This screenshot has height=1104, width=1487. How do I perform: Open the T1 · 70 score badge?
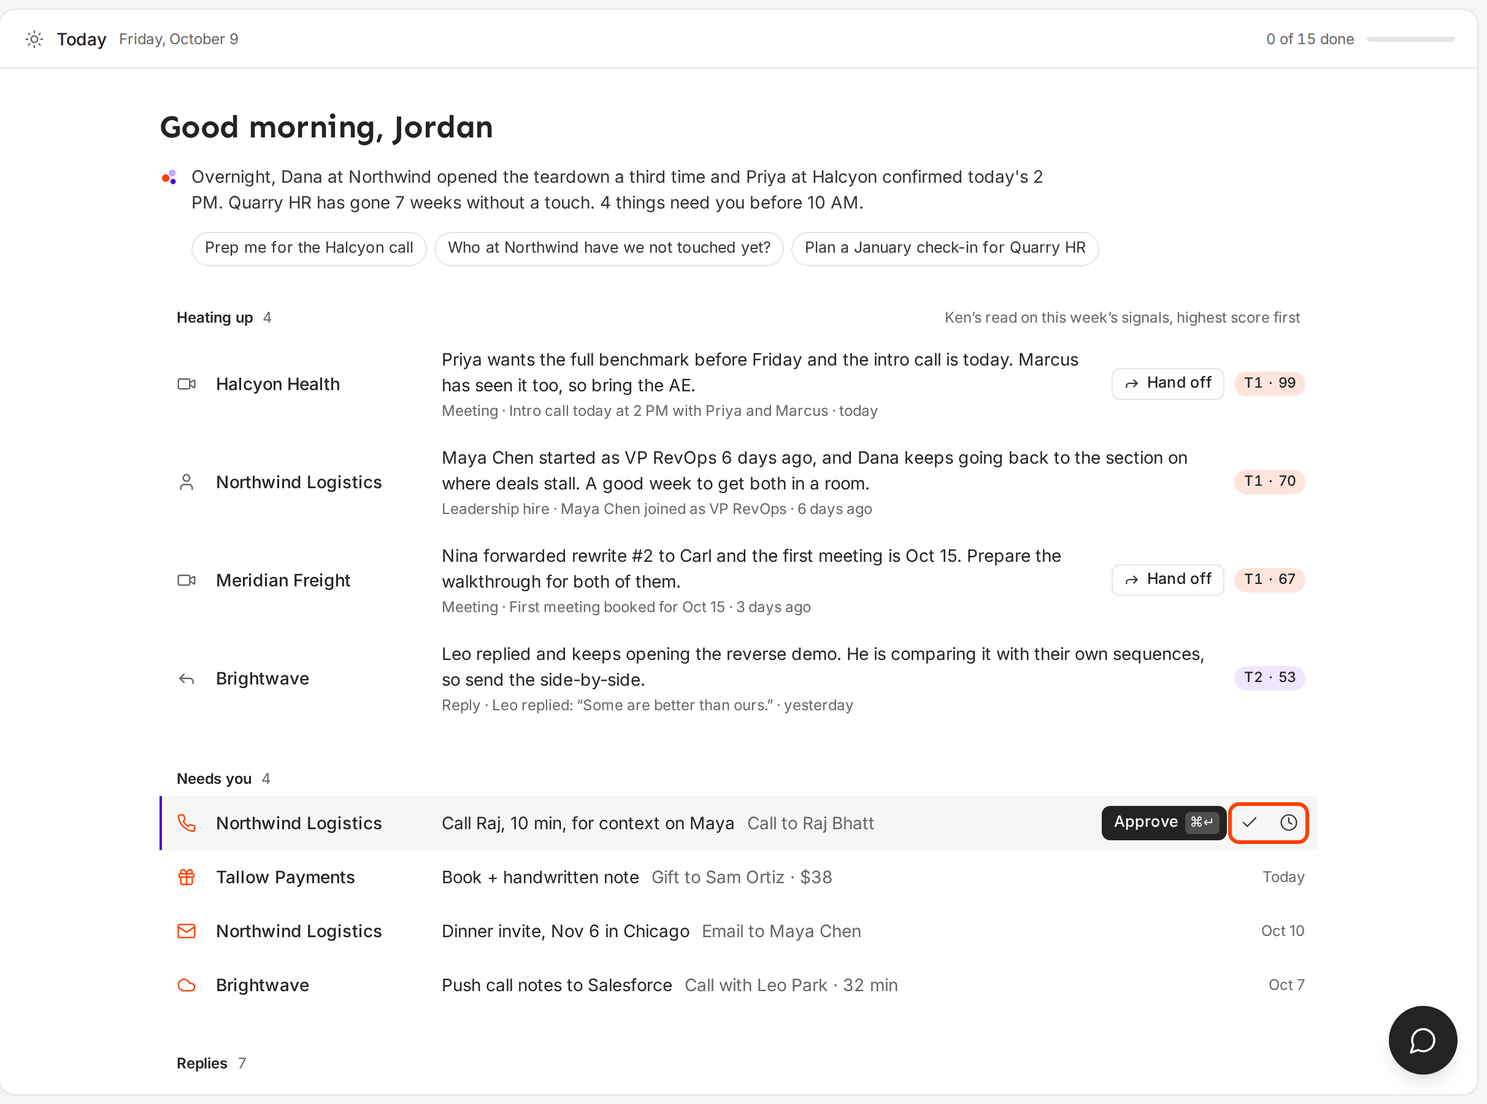coord(1269,482)
